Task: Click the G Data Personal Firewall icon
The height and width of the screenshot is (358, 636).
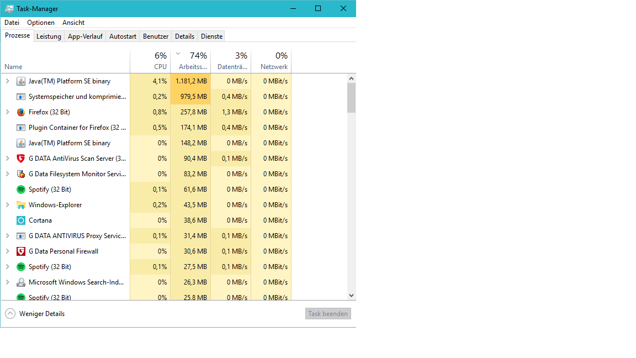Action: (x=20, y=251)
